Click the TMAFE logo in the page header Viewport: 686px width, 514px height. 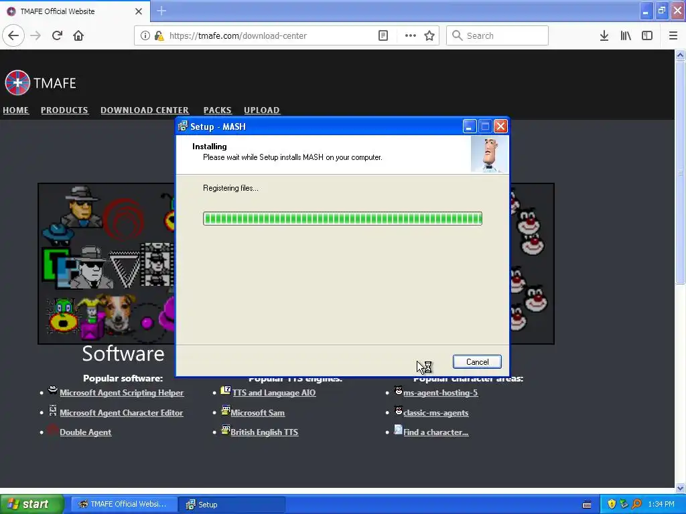point(40,82)
